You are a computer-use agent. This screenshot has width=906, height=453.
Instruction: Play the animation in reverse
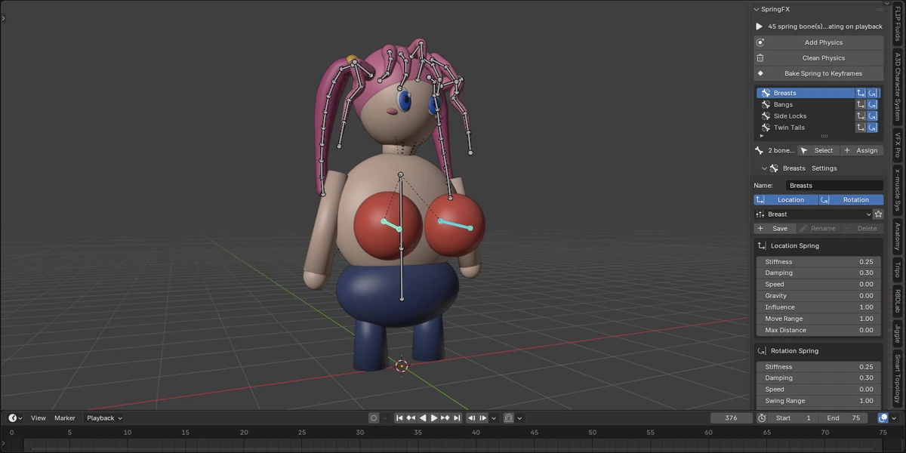[423, 418]
